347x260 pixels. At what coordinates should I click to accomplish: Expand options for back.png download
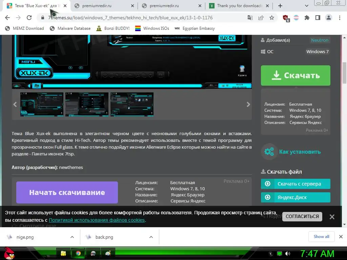151,237
